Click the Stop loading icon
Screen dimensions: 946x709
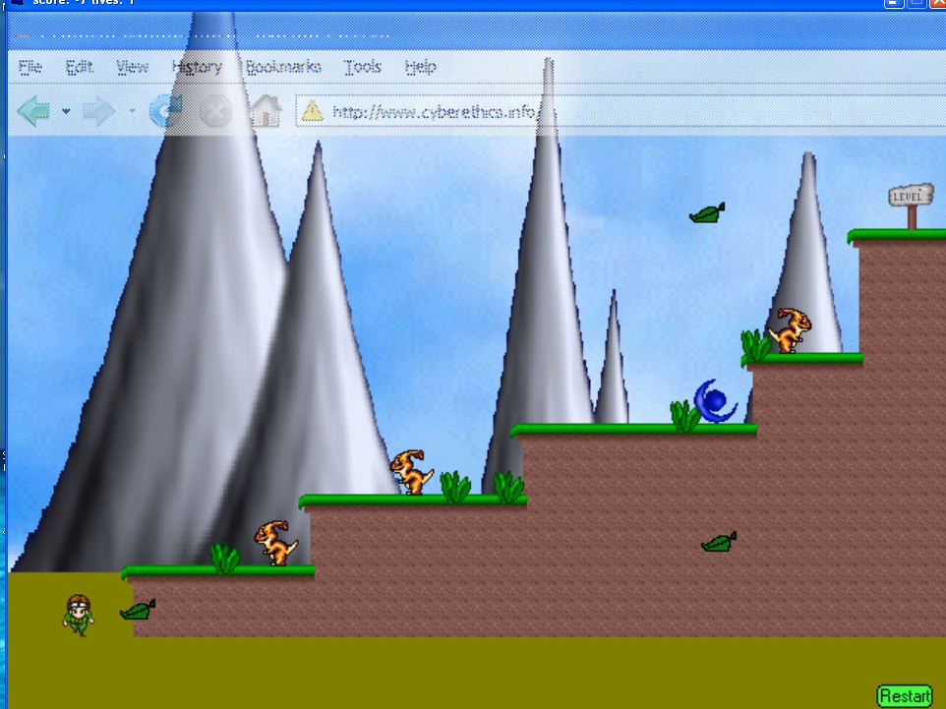[x=215, y=112]
